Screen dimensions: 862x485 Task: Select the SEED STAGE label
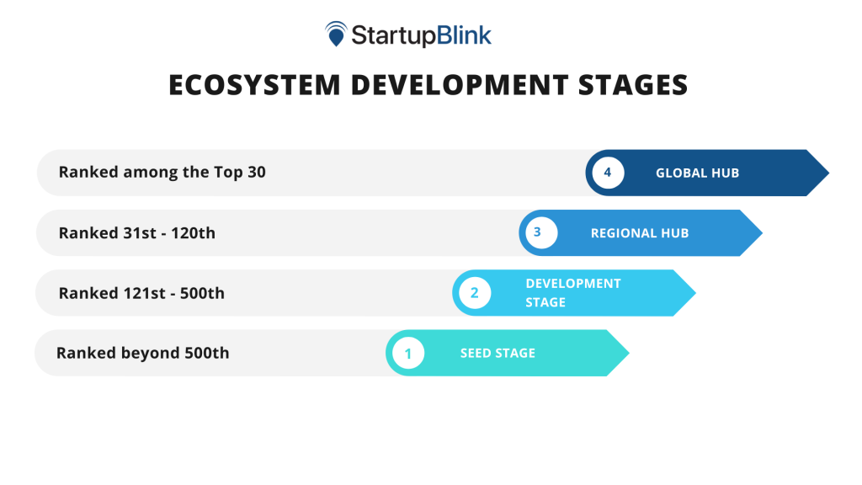click(x=498, y=354)
